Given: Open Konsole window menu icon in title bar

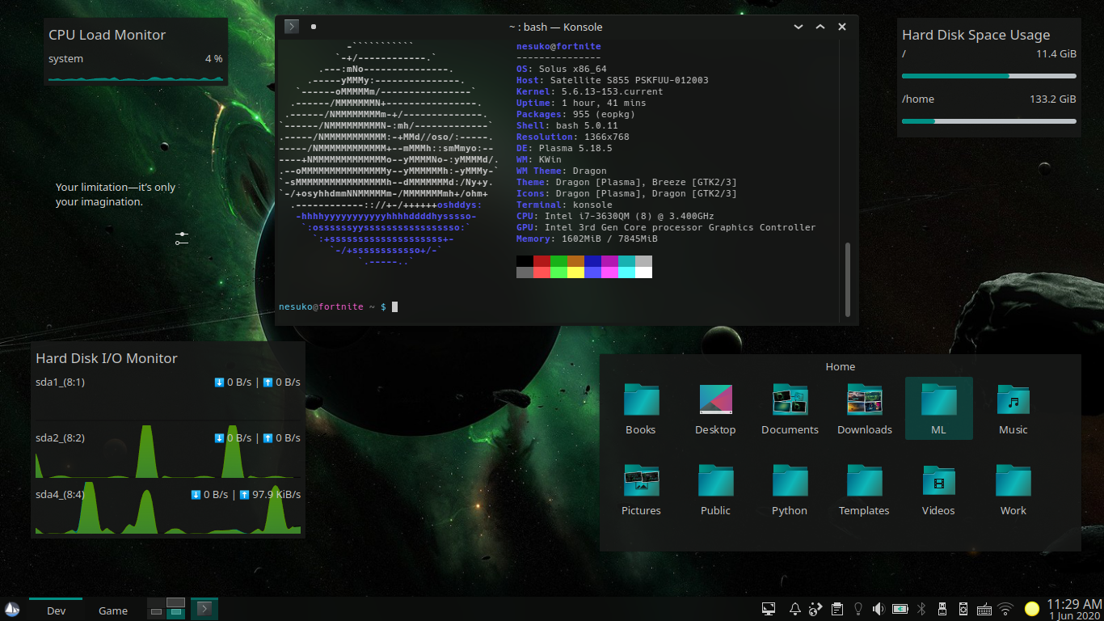Looking at the screenshot, I should pos(292,27).
